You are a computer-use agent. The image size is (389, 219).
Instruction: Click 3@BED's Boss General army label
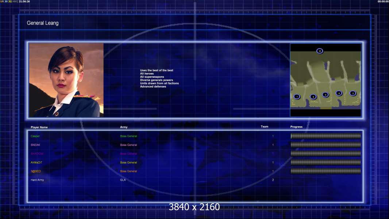click(x=128, y=171)
